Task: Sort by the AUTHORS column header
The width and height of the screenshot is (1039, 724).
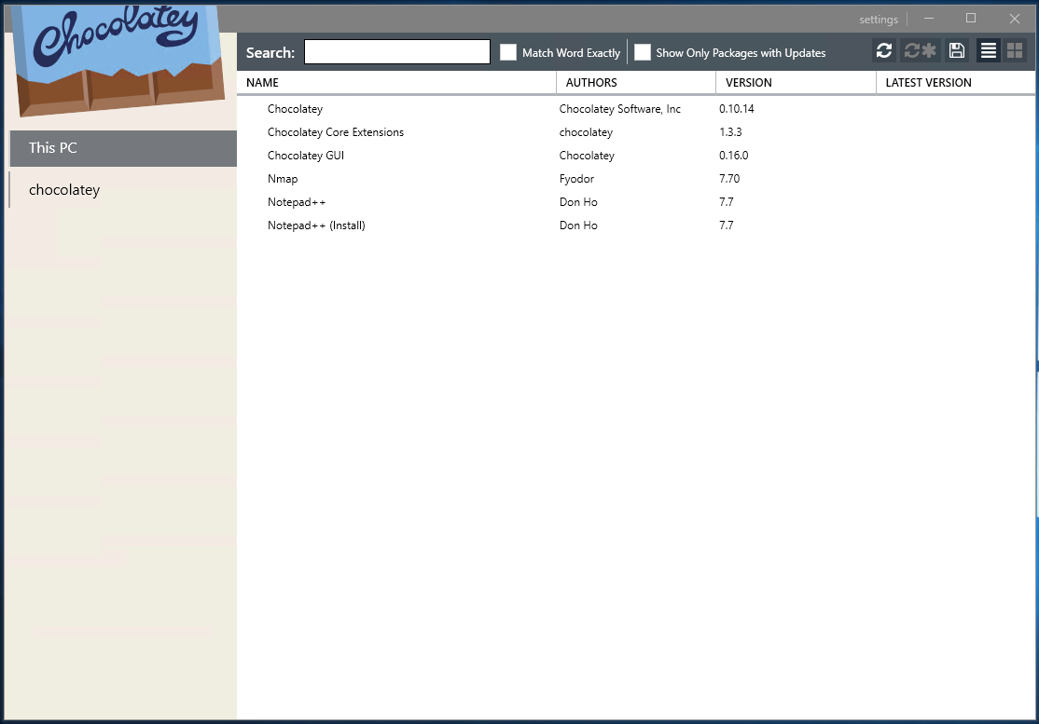Action: point(591,82)
